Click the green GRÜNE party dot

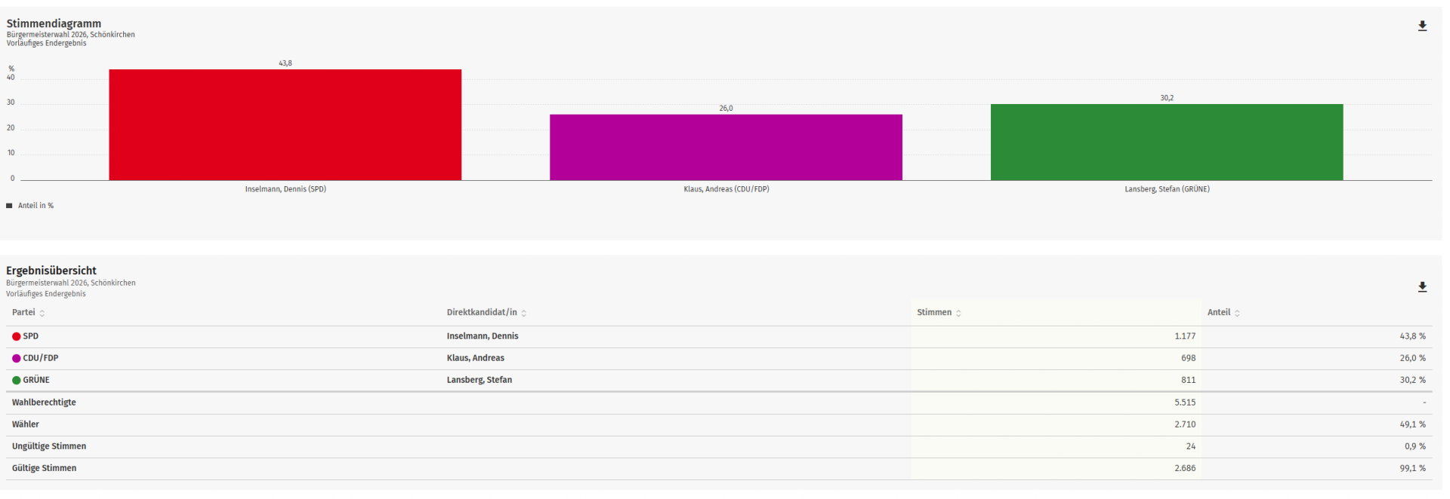pos(17,381)
